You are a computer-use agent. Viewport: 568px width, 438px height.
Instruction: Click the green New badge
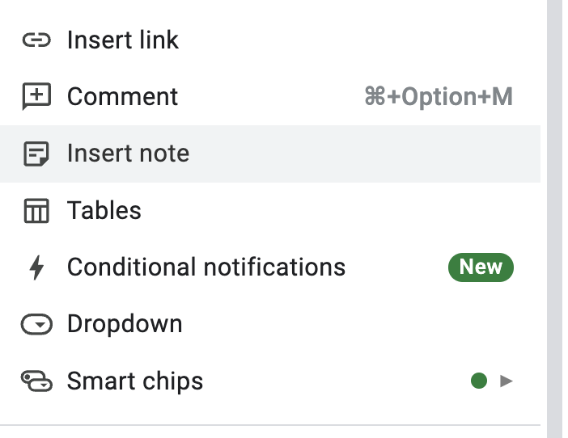(481, 267)
